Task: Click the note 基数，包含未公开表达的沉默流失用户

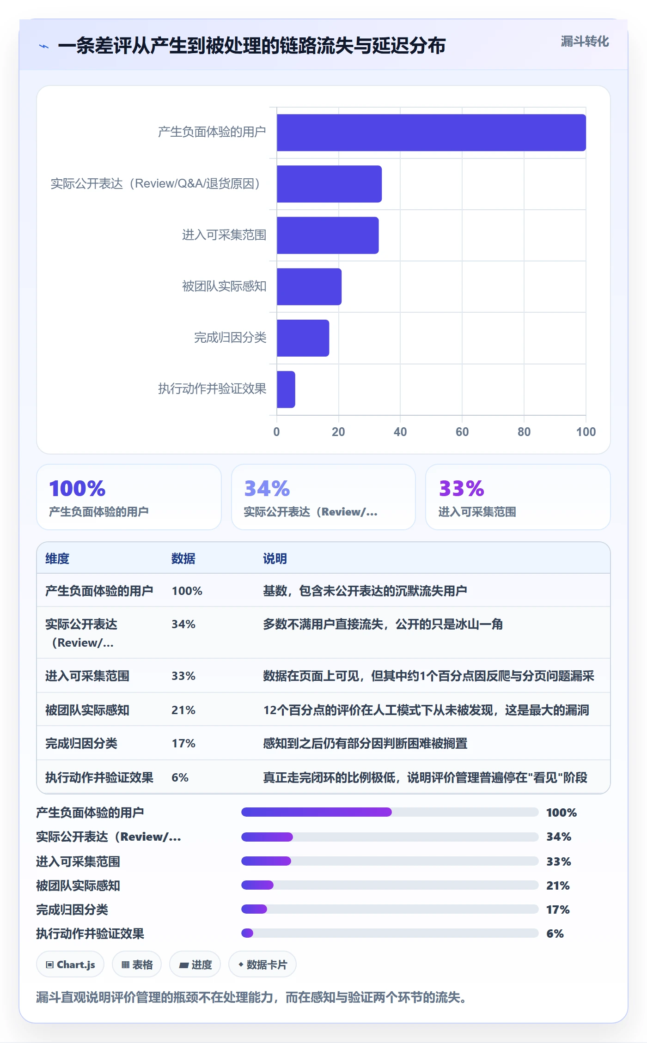Action: click(365, 591)
